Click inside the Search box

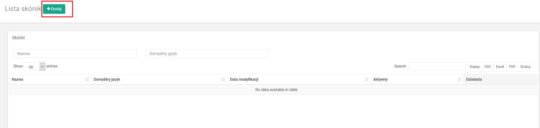point(437,67)
